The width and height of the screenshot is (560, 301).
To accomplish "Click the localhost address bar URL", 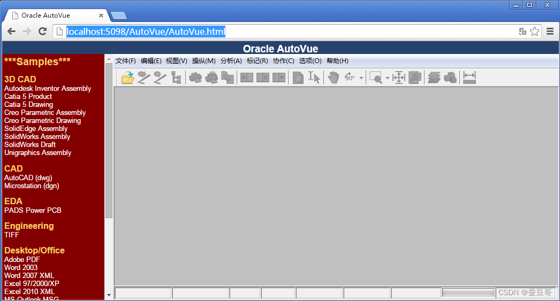I will tap(146, 32).
